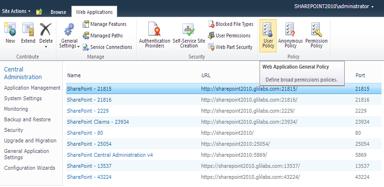
Task: Go to System Settings
Action: pyautogui.click(x=23, y=98)
